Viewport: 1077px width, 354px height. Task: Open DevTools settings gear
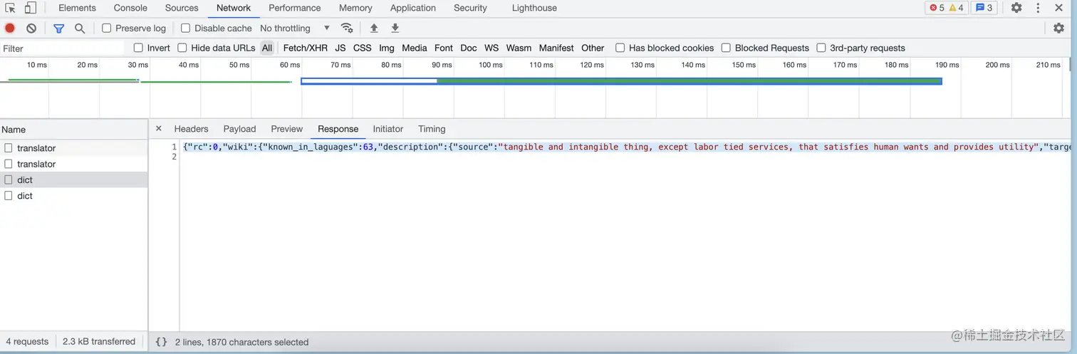click(x=1016, y=8)
